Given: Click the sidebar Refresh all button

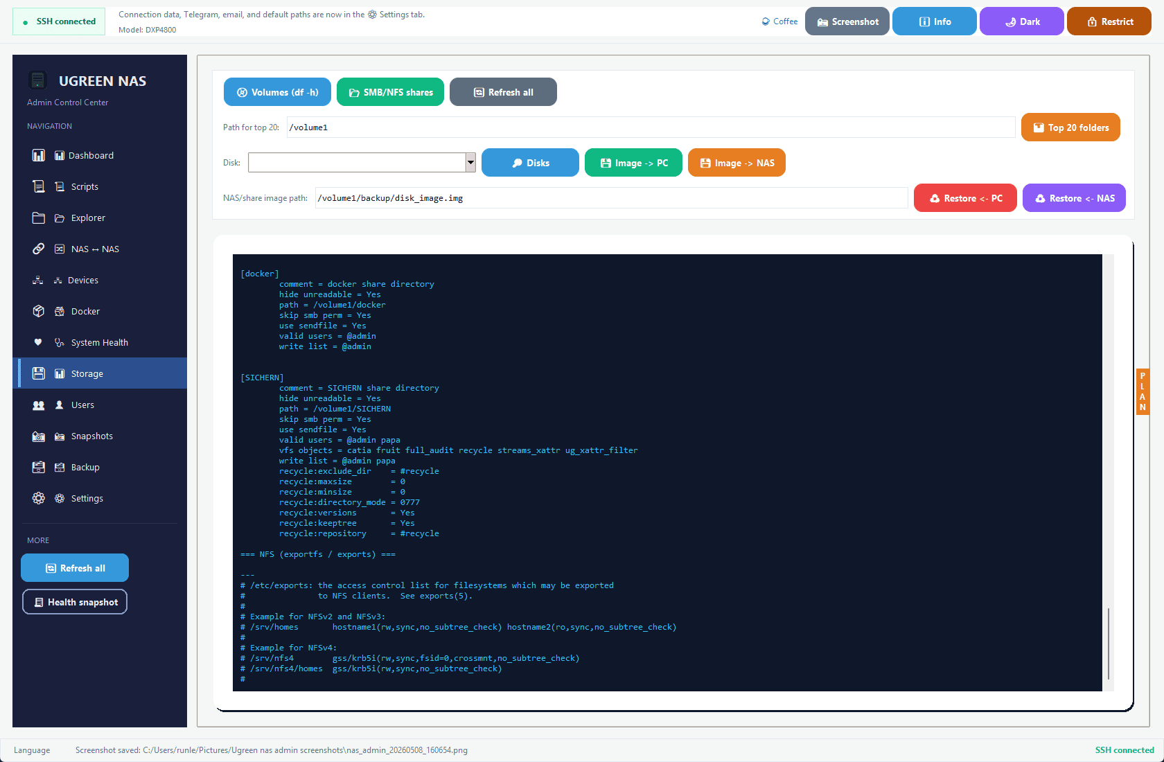Looking at the screenshot, I should click(x=75, y=568).
